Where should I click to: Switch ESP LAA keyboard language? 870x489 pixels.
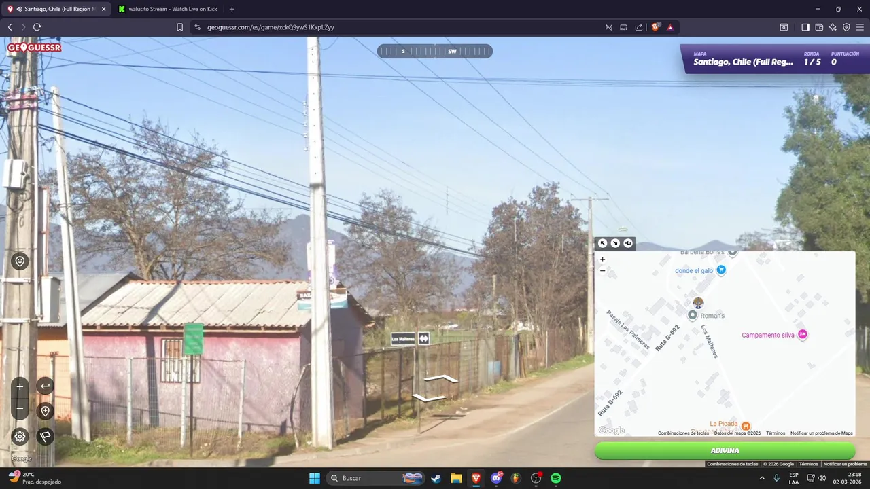[x=794, y=478]
